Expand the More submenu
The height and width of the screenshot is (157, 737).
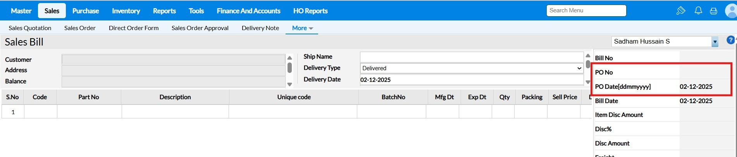(302, 28)
